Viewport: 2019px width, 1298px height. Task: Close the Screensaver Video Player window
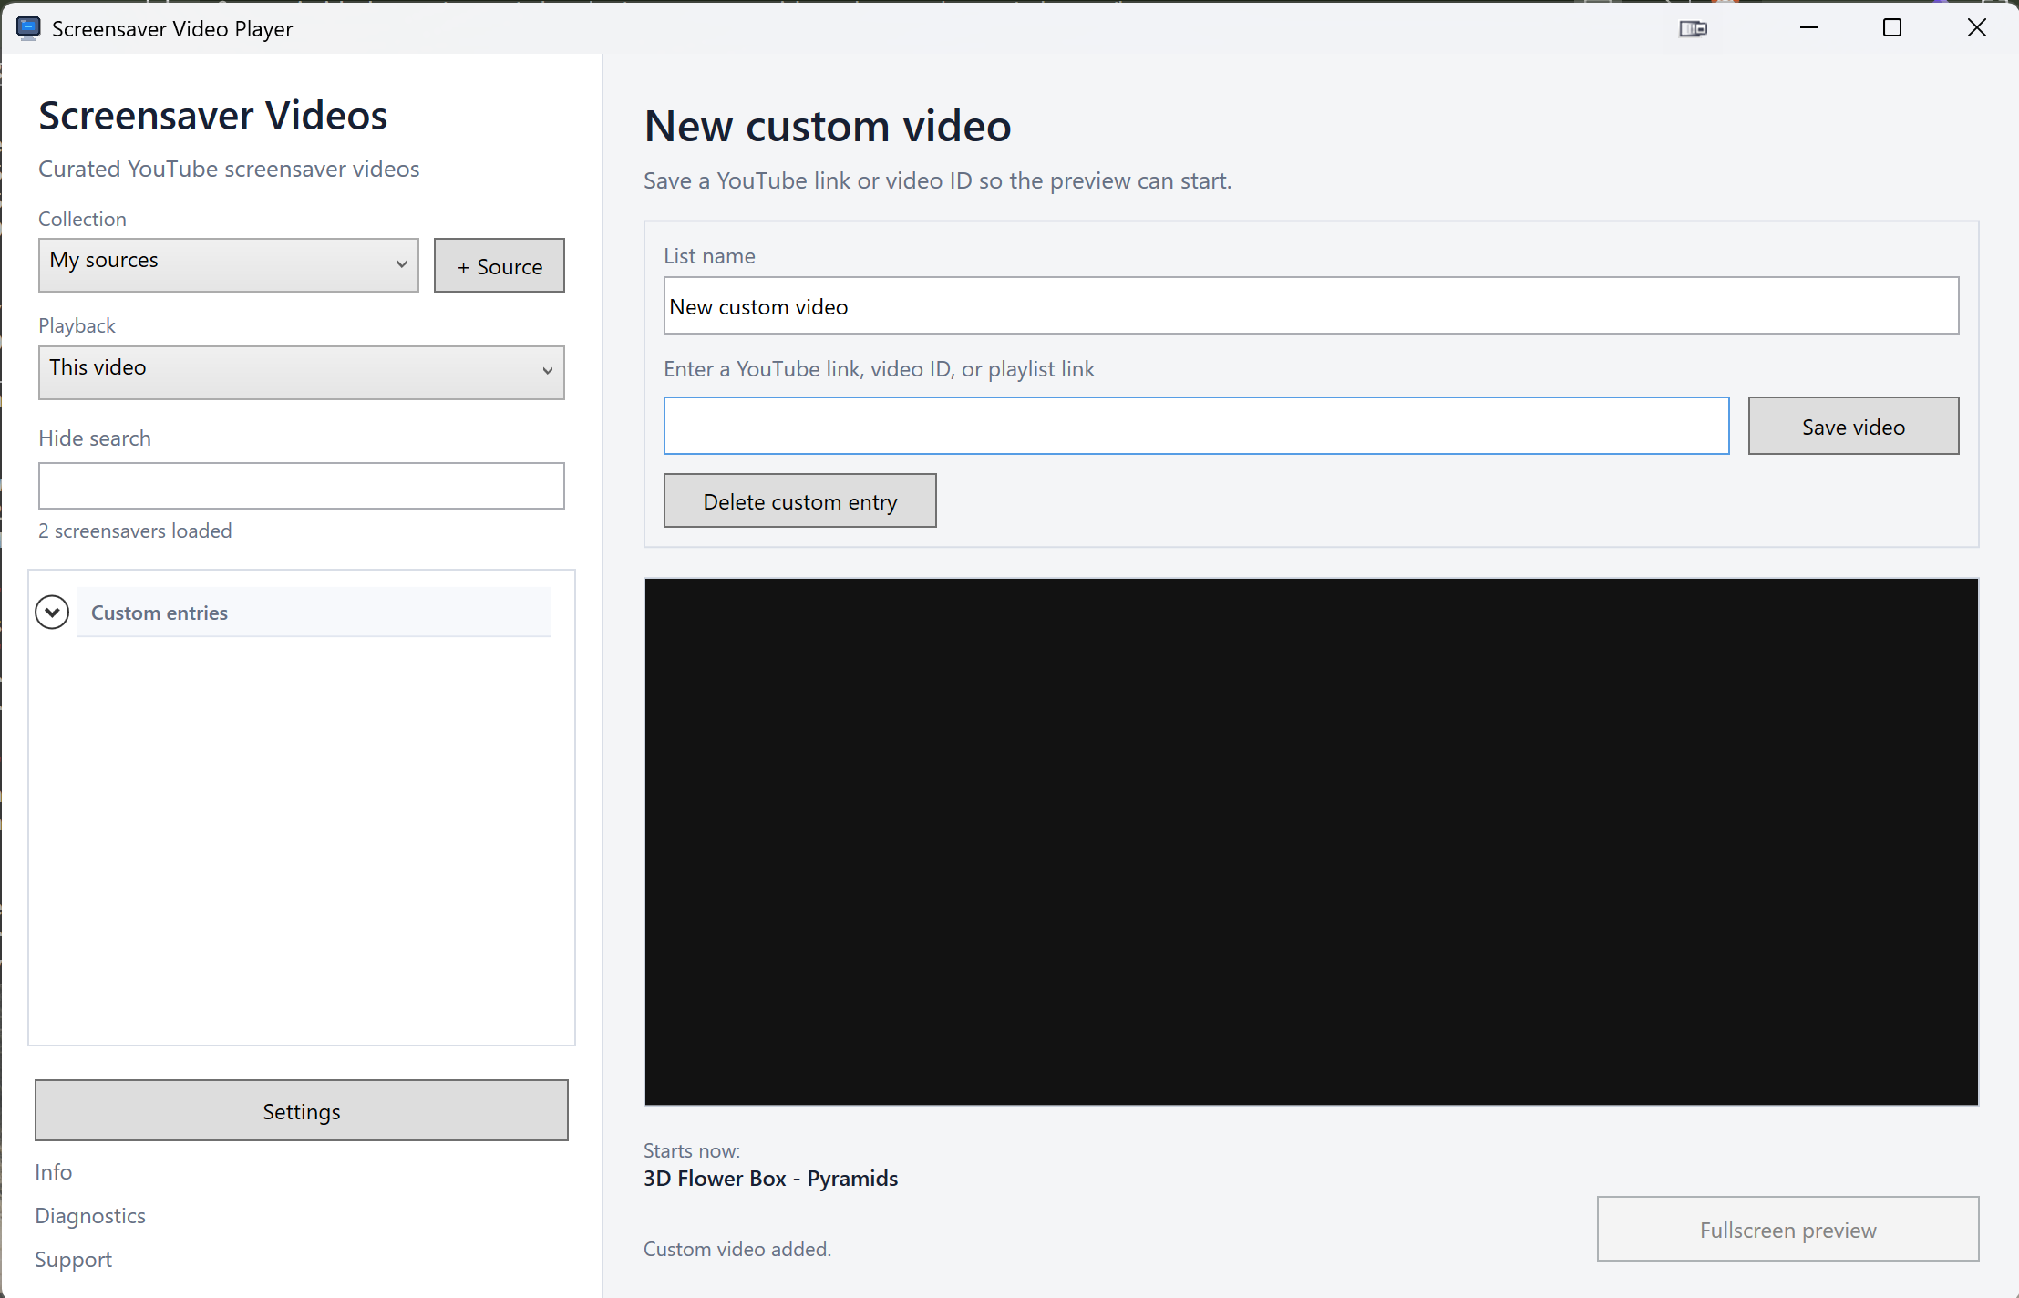1976,28
